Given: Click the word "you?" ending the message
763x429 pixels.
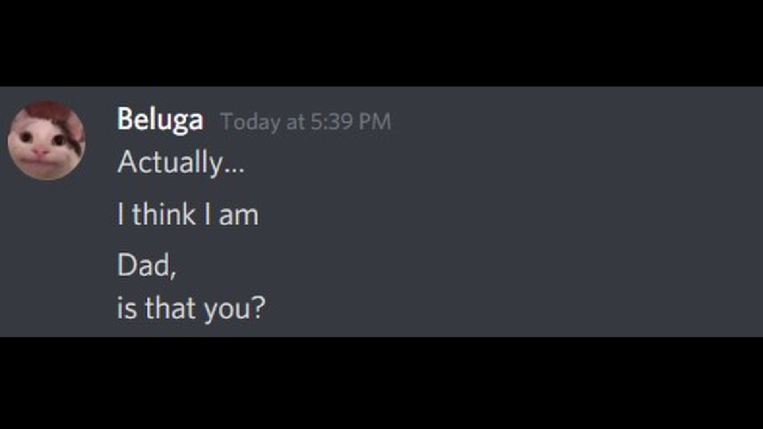Looking at the screenshot, I should point(234,310).
